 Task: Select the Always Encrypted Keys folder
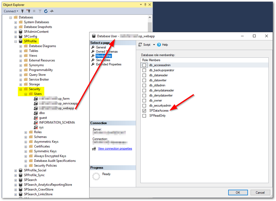tap(50, 156)
